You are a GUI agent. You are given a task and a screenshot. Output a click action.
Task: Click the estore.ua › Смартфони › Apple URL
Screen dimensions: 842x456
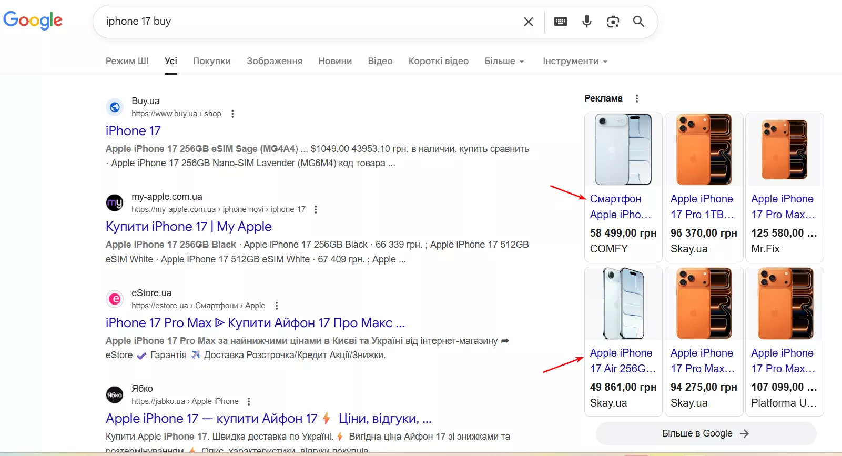198,306
